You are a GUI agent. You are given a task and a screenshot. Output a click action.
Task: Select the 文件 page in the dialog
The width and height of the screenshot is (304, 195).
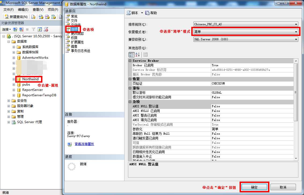click(74, 21)
